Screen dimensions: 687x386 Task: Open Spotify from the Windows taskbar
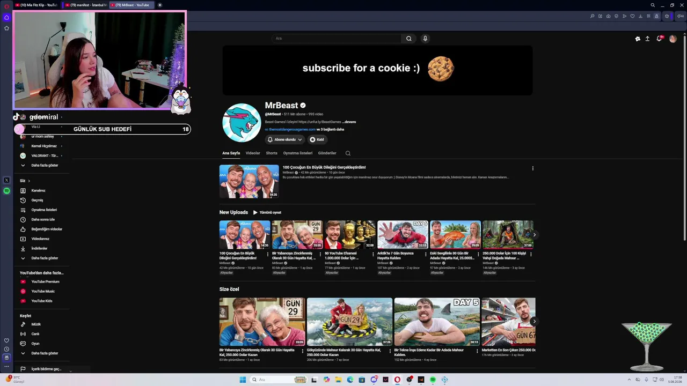coord(433,380)
